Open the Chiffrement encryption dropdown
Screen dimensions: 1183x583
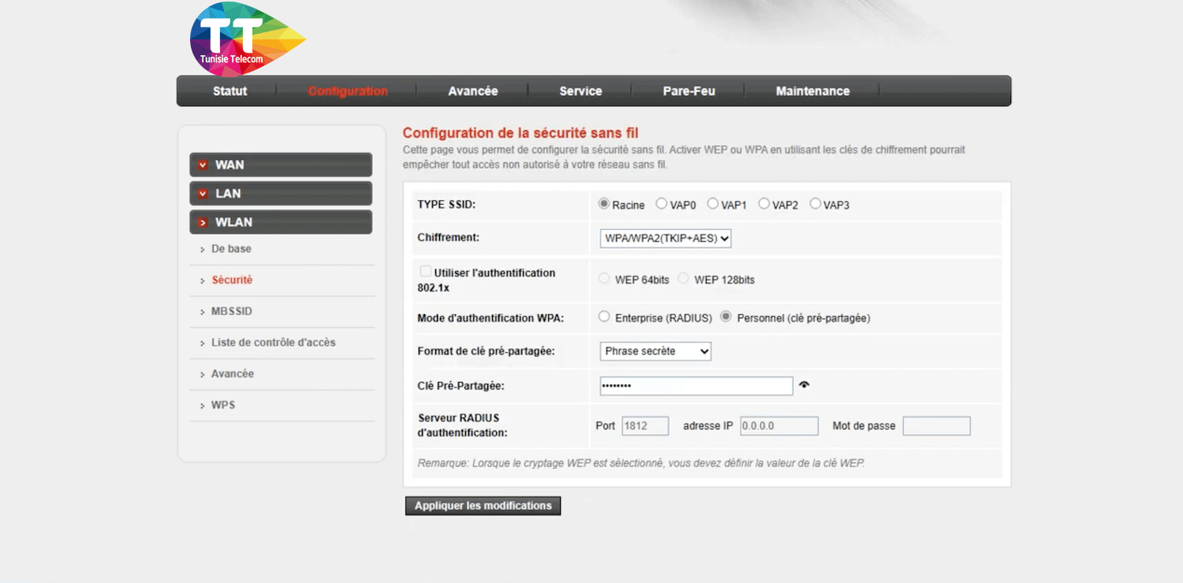click(x=665, y=238)
